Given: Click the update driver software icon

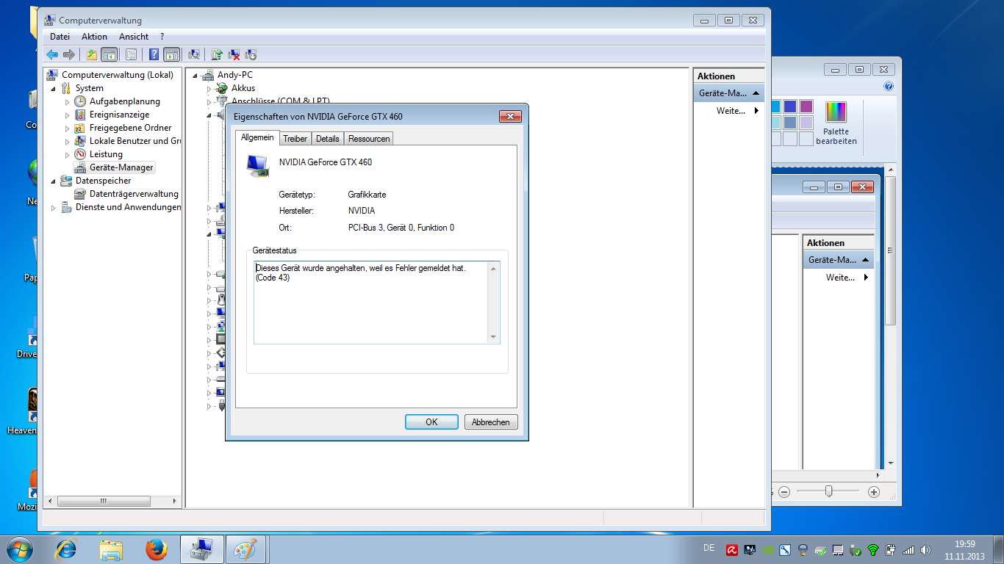Looking at the screenshot, I should click(x=217, y=54).
